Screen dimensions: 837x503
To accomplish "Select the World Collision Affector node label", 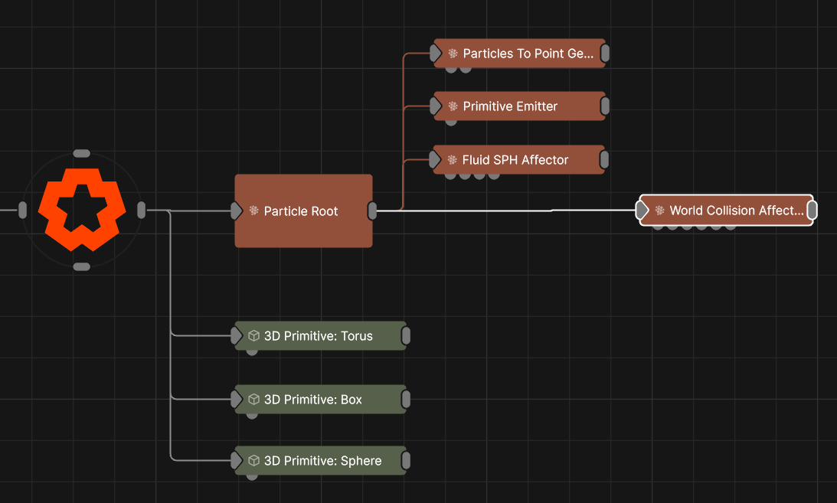I will (736, 211).
